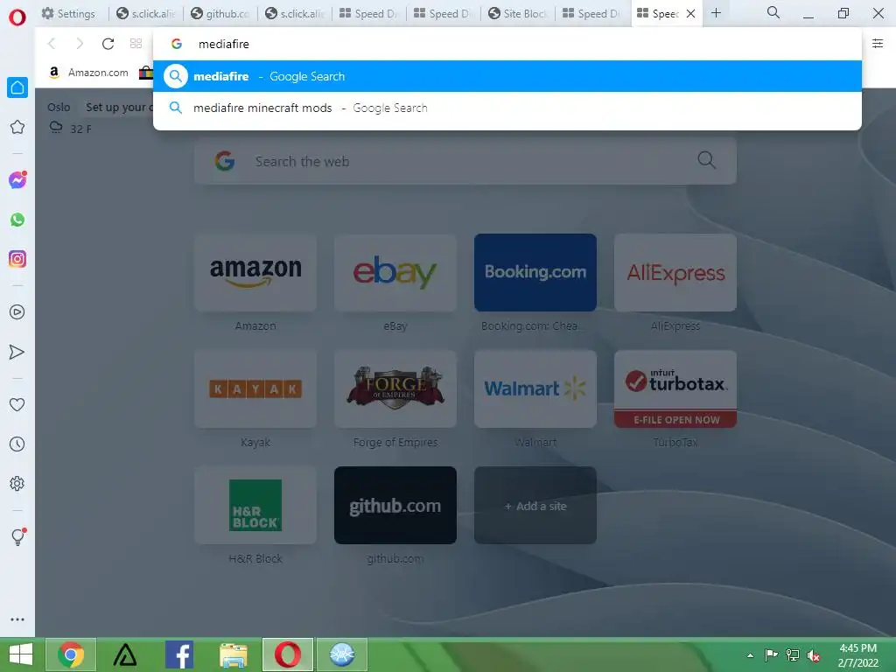896x672 pixels.
Task: Open Easy Setup sliders icon
Action: click(878, 44)
